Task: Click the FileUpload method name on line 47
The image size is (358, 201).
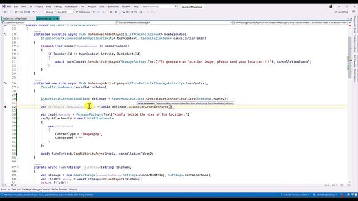Action: [x=92, y=167]
